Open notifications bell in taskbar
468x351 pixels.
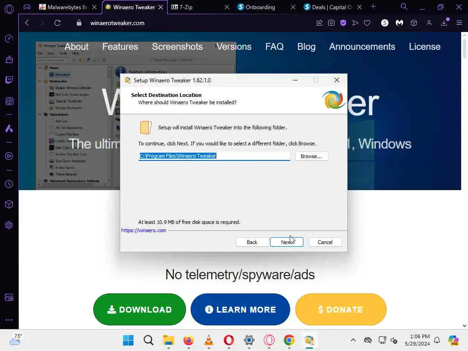coord(437,340)
